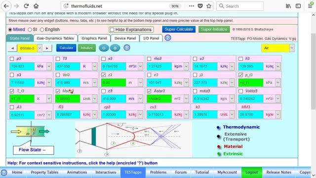316x178 pixels.
Task: Click the green Logout button
Action: [x=251, y=173]
